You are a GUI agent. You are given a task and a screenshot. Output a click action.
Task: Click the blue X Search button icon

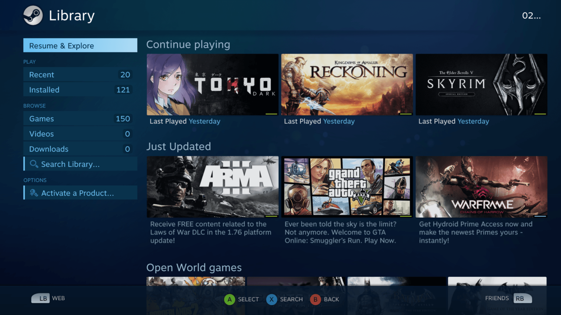tap(271, 299)
